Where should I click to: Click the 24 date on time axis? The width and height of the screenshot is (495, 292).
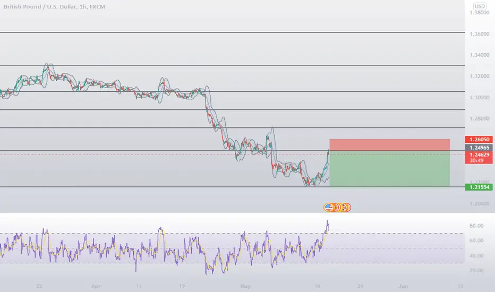point(360,286)
